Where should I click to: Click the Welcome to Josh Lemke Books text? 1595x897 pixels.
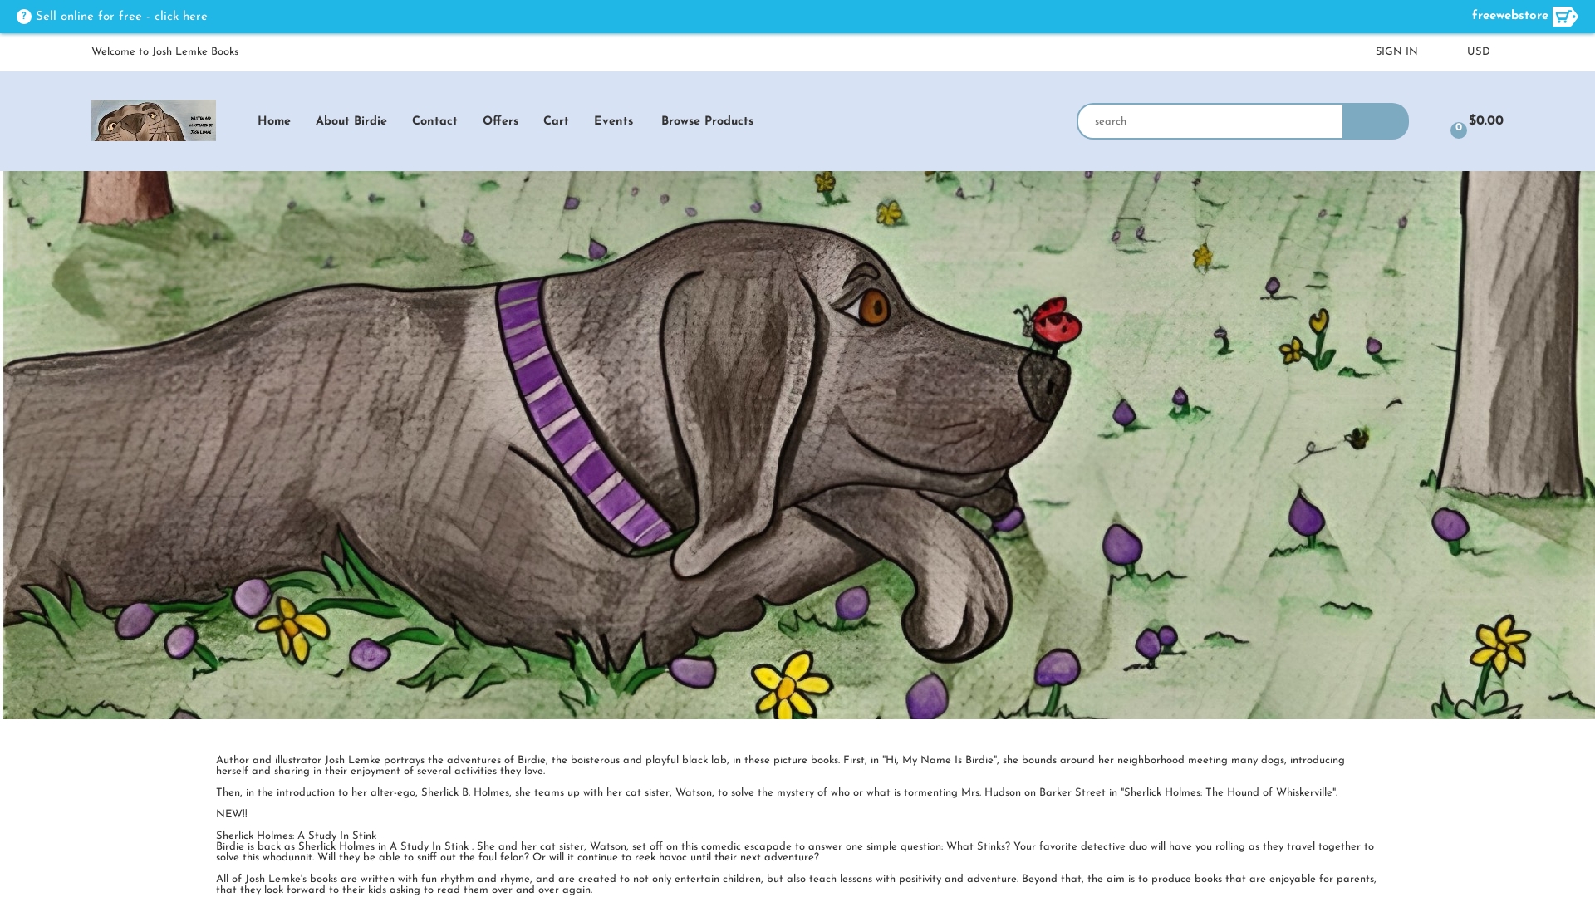click(164, 51)
